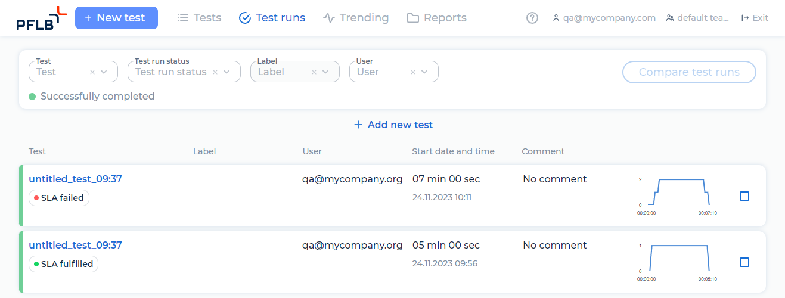Image resolution: width=785 pixels, height=298 pixels.
Task: Click 07 min 00 sec duration
Action: tap(446, 179)
